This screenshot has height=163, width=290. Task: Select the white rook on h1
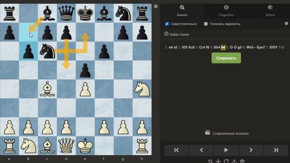pos(142,146)
